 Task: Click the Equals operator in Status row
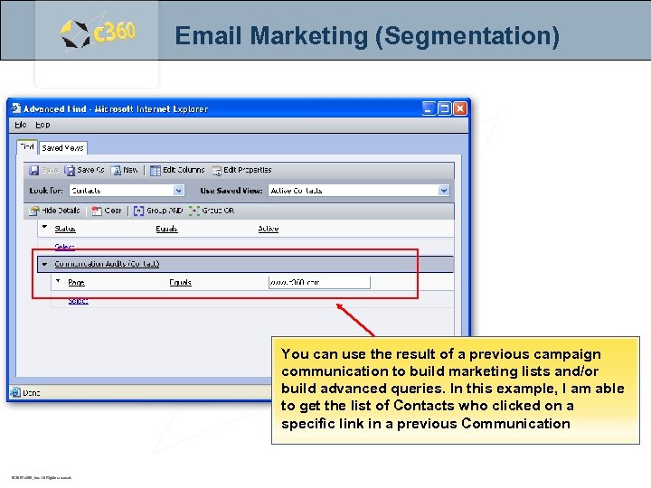coord(166,229)
